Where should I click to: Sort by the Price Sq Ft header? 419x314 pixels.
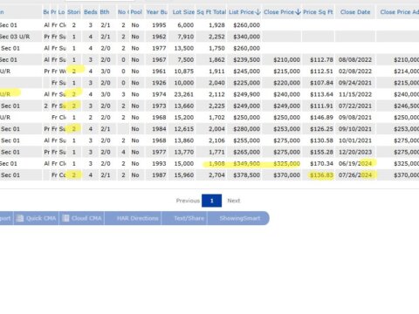tap(318, 12)
